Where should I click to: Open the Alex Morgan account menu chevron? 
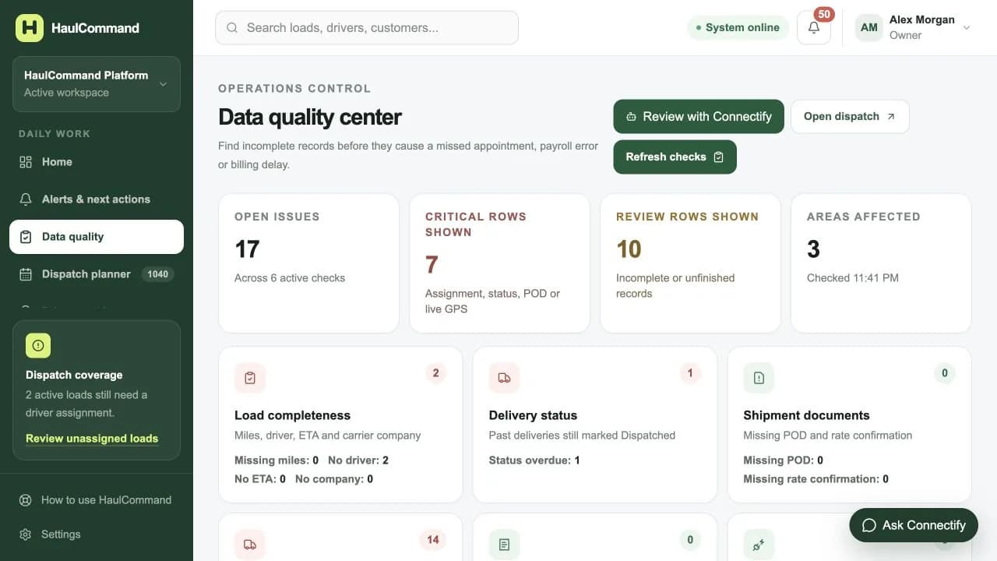(967, 27)
